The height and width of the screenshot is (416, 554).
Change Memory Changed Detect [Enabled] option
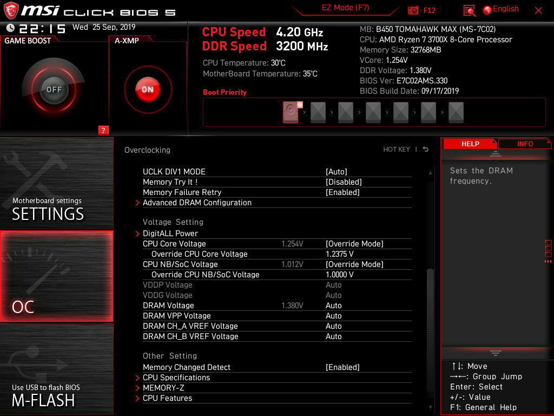(342, 367)
